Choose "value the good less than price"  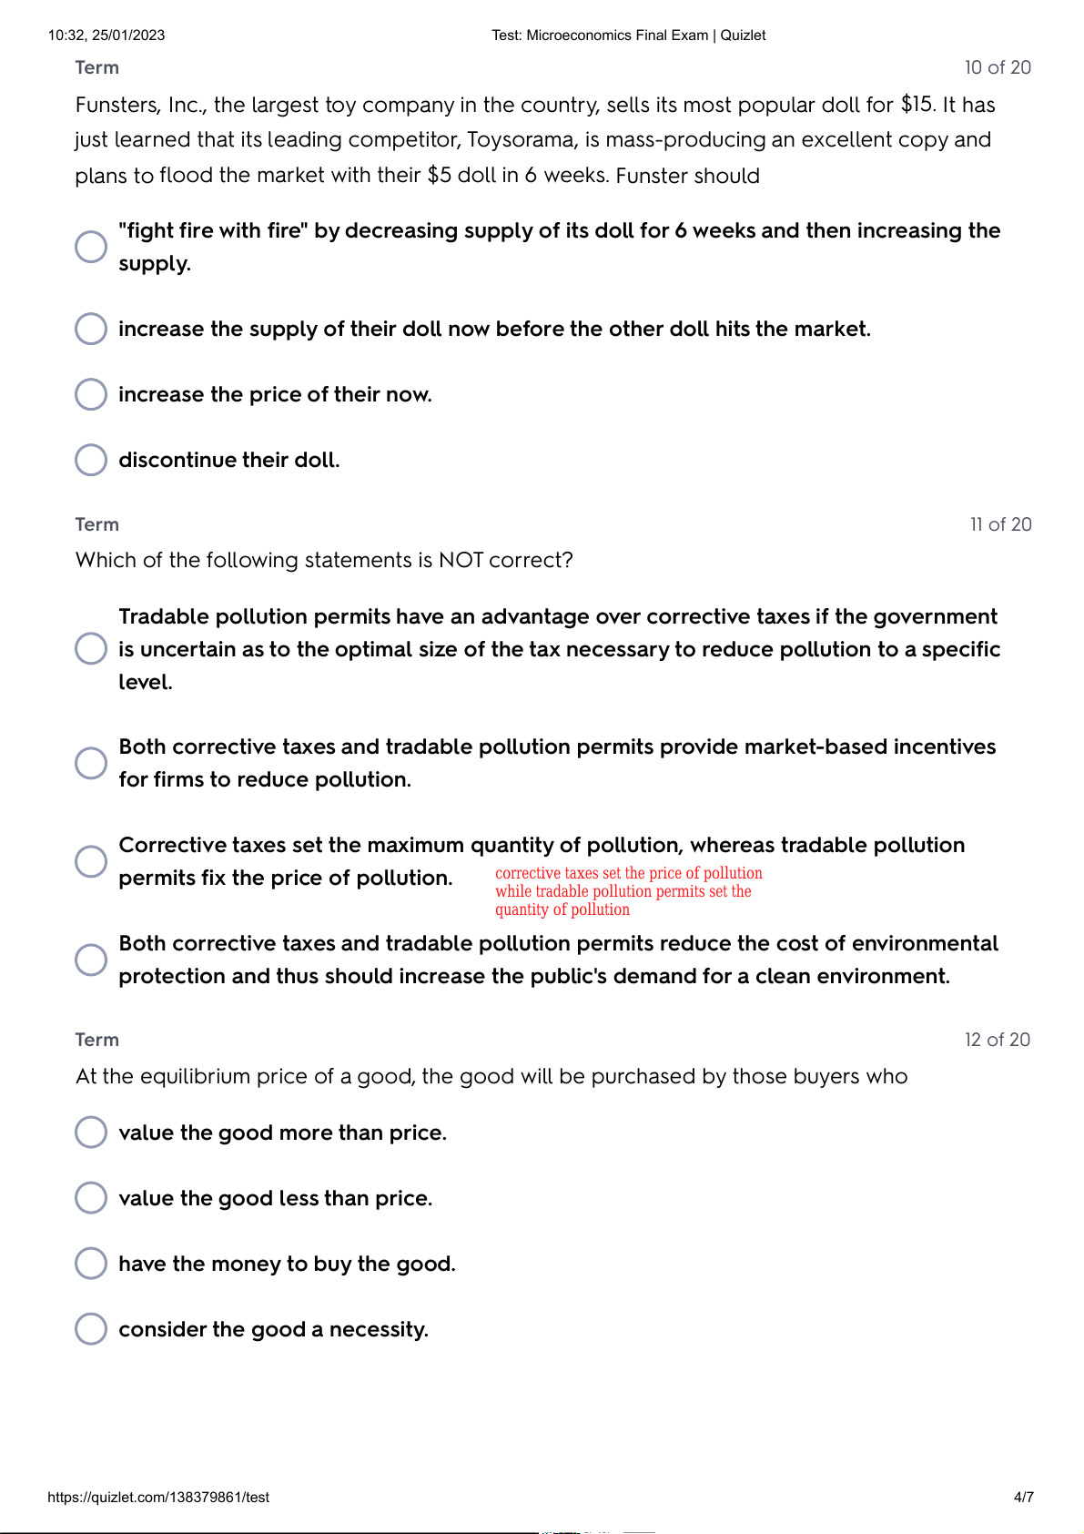[x=91, y=1198]
